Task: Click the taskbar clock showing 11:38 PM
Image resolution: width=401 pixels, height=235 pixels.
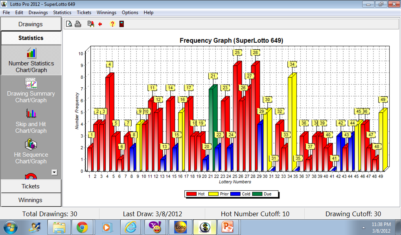Action: 381,224
